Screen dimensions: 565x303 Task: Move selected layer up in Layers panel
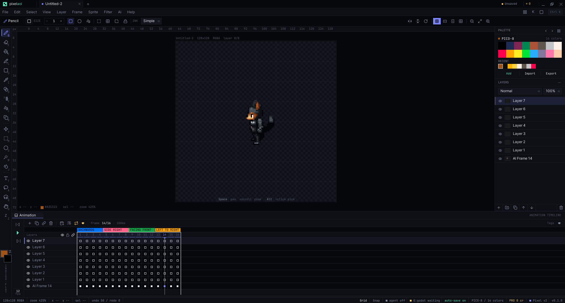click(523, 208)
